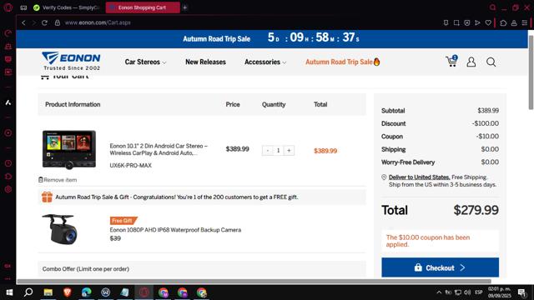Open Microsoft Edge from the taskbar
This screenshot has height=300, width=534.
coord(87,292)
